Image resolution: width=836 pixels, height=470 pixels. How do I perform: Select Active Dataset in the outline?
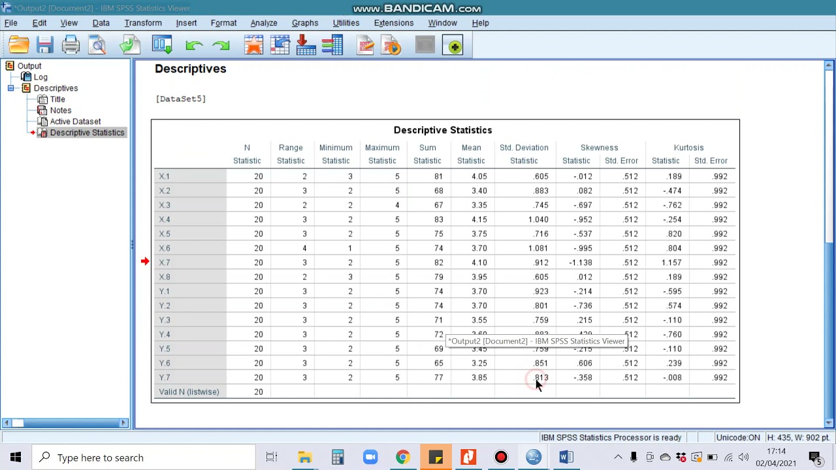click(75, 121)
